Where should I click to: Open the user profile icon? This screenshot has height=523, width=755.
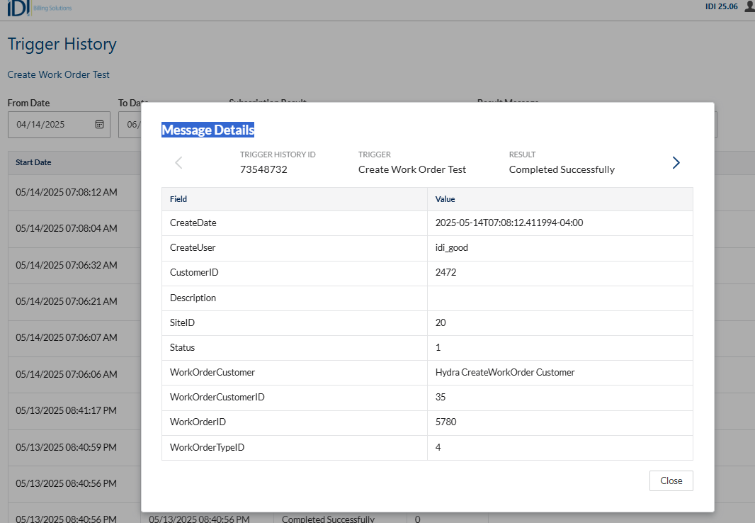coord(749,6)
